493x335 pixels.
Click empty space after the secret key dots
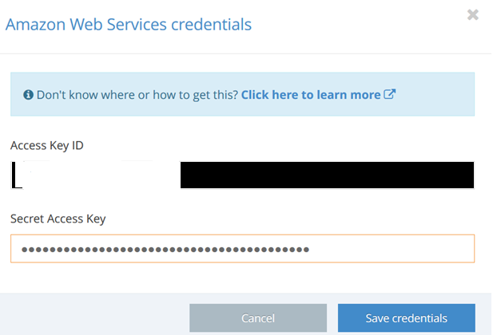click(392, 249)
